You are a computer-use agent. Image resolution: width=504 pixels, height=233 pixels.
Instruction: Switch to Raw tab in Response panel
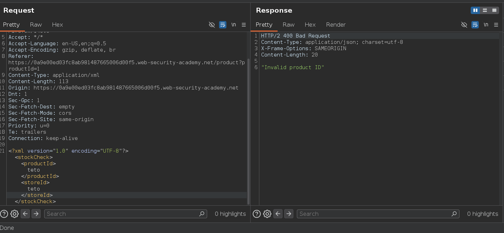[x=288, y=25]
